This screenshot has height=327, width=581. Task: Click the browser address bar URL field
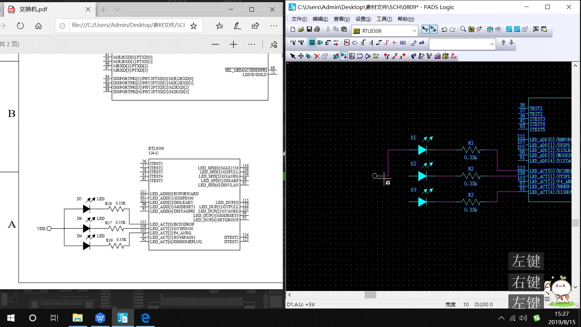click(128, 25)
